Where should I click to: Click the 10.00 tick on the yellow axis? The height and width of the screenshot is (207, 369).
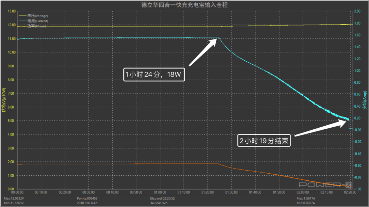(12, 52)
